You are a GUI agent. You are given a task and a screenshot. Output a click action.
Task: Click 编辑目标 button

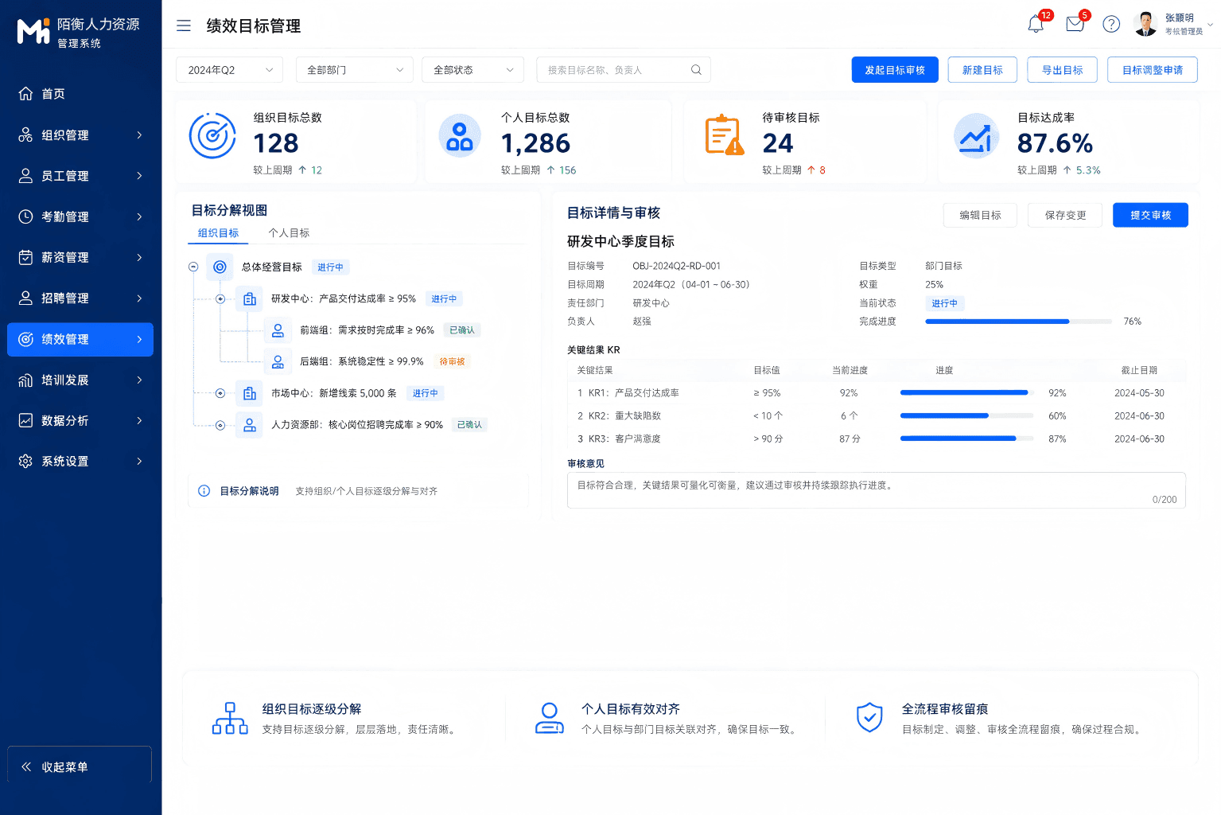point(980,215)
